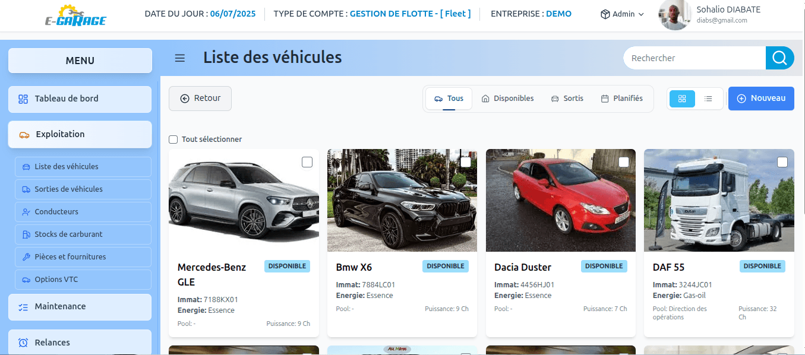The image size is (805, 355).
Task: Click the Liste des véhicules car icon
Action: [x=26, y=167]
